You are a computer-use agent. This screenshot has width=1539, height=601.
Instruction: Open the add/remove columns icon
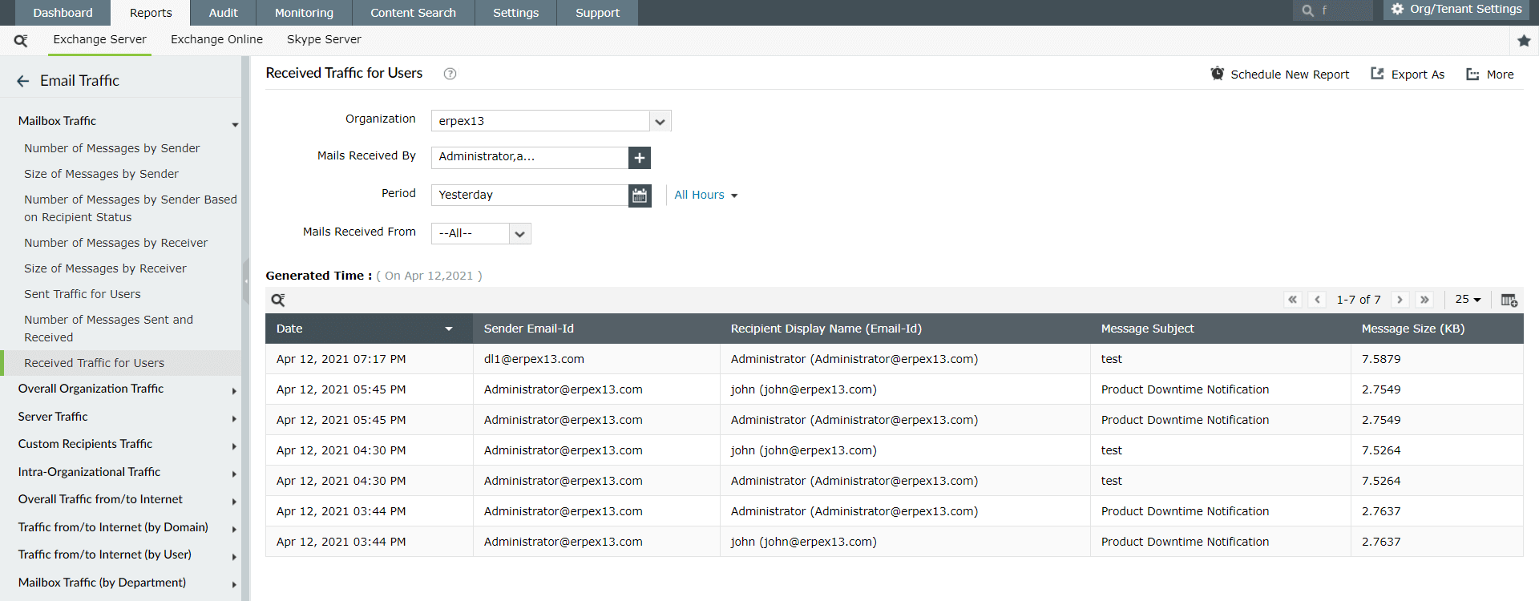click(1509, 300)
